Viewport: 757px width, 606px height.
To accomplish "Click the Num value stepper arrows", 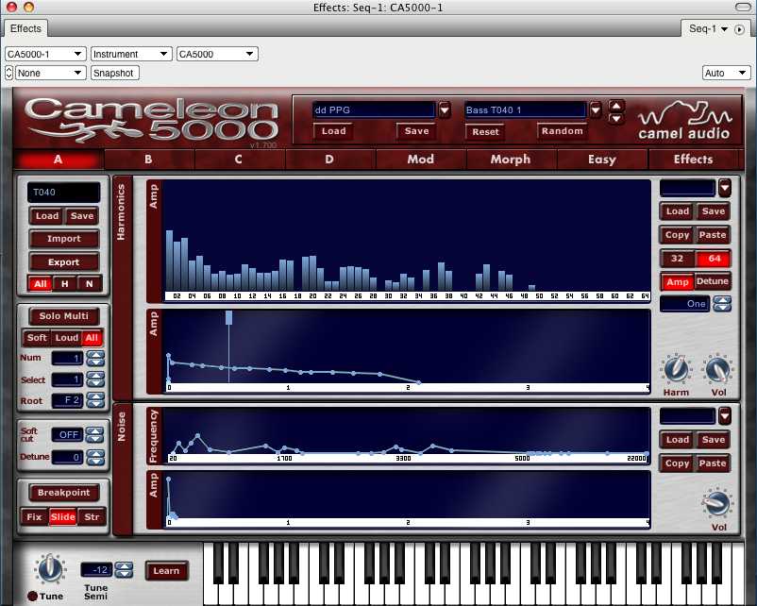I will pyautogui.click(x=95, y=359).
